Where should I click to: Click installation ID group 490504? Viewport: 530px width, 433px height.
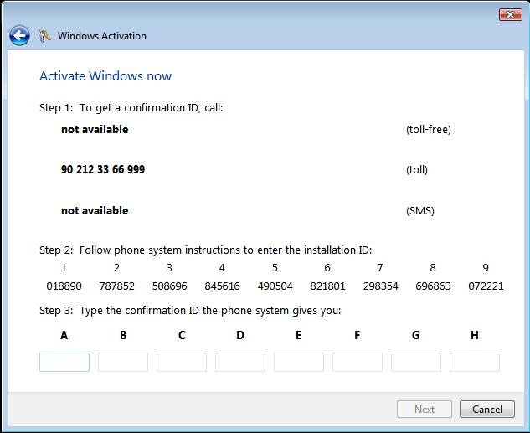[x=275, y=286]
